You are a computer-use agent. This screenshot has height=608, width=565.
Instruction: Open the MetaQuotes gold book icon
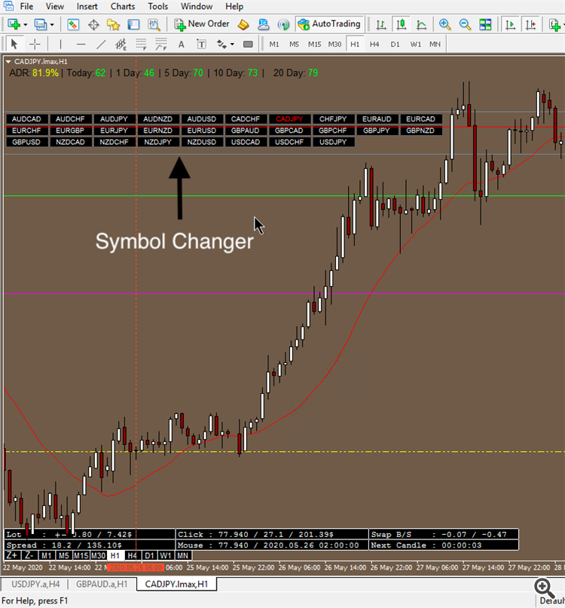click(x=243, y=24)
